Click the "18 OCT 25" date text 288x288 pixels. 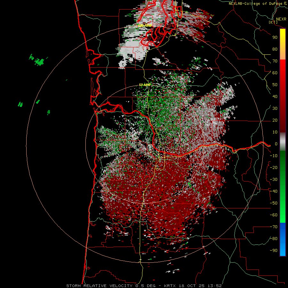pos(192,286)
